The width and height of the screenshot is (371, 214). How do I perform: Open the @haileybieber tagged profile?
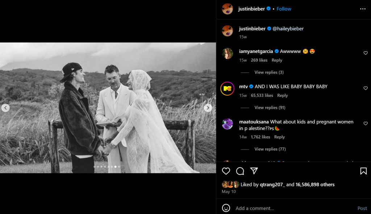pyautogui.click(x=288, y=28)
